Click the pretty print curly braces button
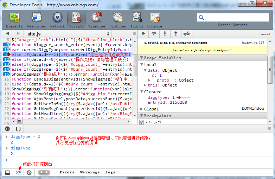This screenshot has width=275, height=179. pyautogui.click(x=18, y=129)
